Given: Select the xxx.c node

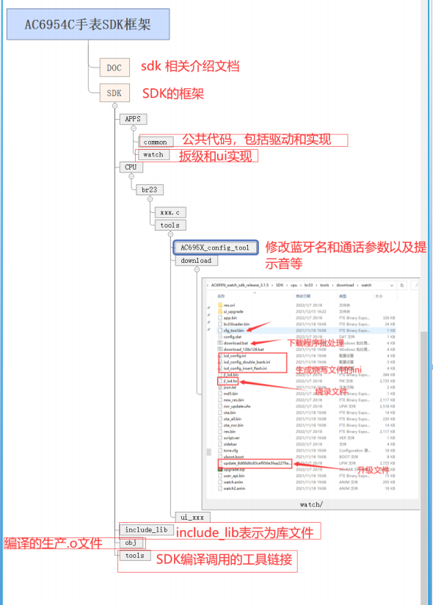Looking at the screenshot, I should coord(170,212).
